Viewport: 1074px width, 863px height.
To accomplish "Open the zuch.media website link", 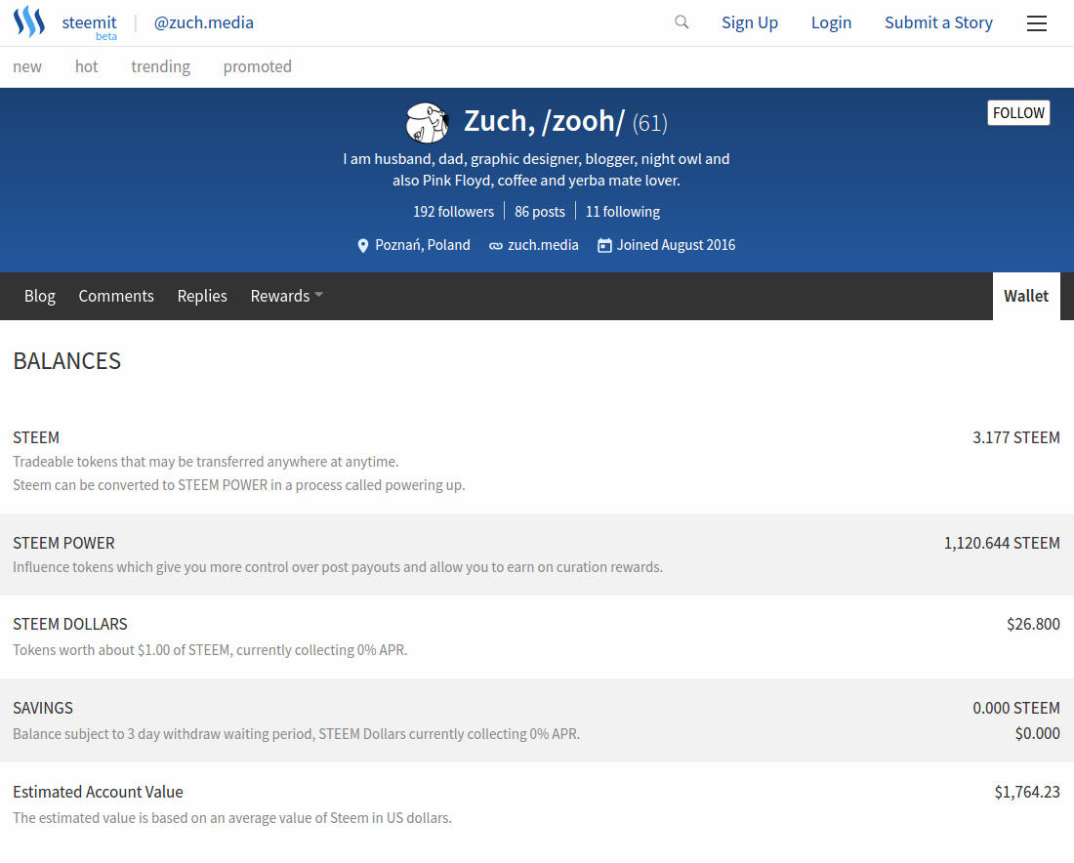I will [x=543, y=245].
